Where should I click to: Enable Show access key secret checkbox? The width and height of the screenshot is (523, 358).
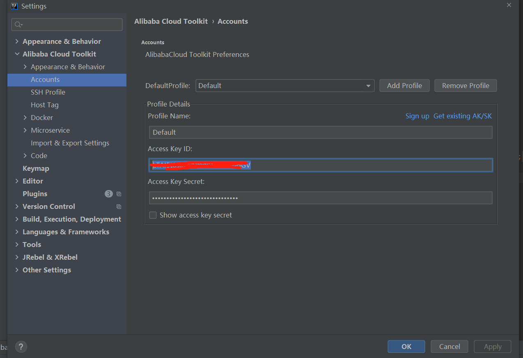click(153, 215)
